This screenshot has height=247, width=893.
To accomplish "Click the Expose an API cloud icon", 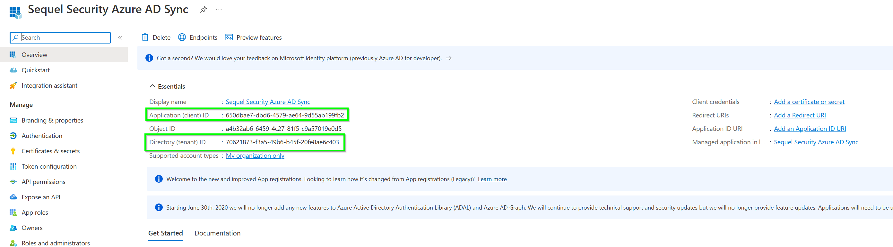I will tap(13, 197).
